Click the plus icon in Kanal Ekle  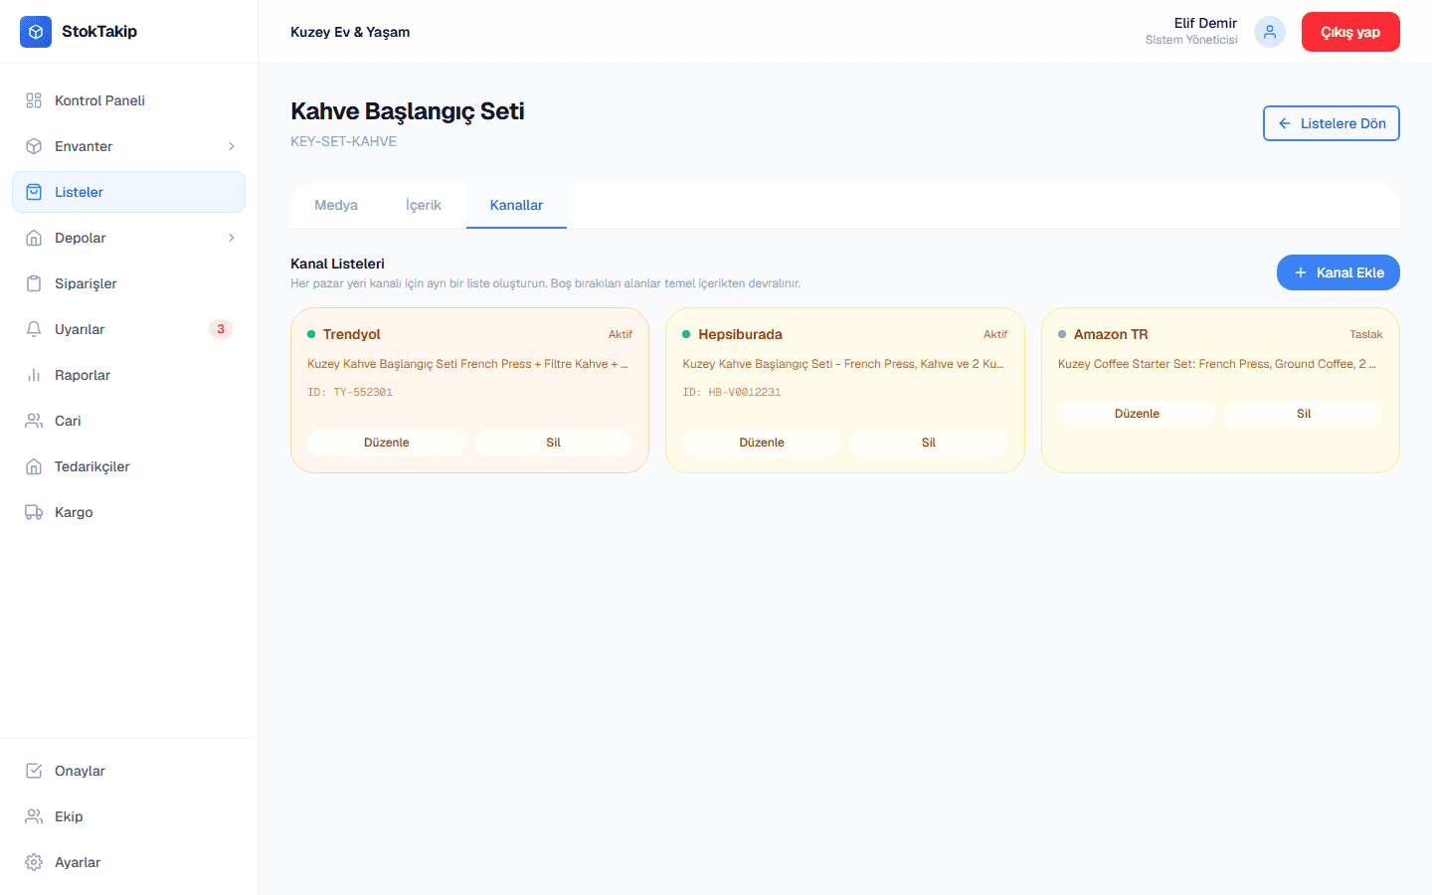point(1301,272)
